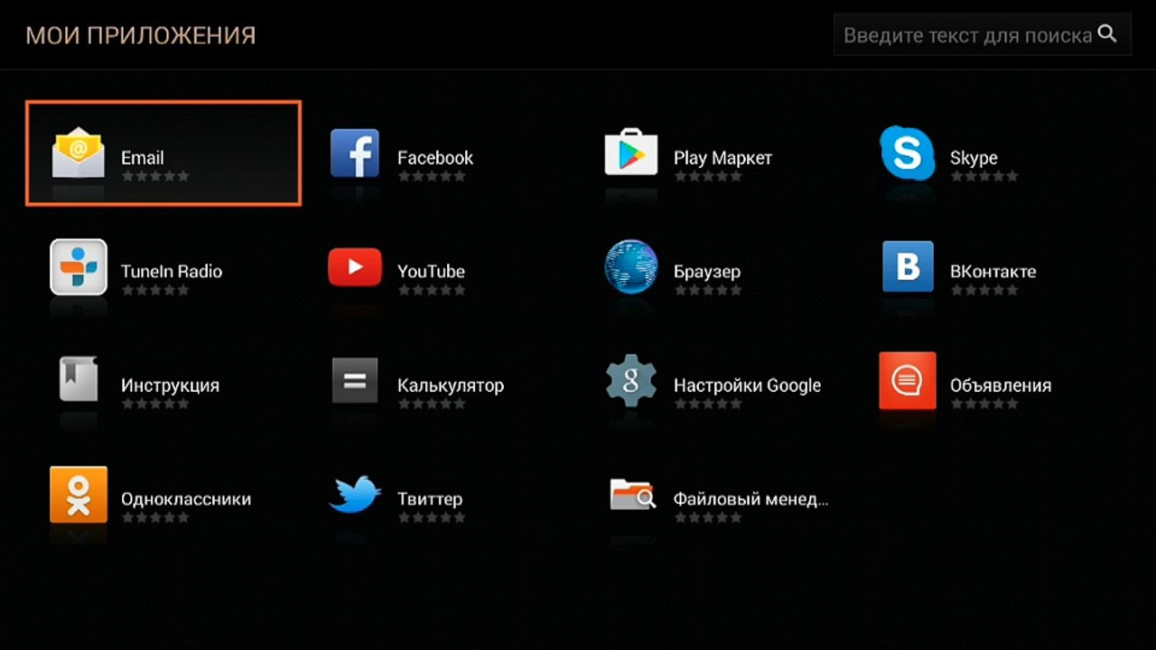Click the МОИ ПРИЛОЖЕНИЯ heading
The height and width of the screenshot is (650, 1156).
(x=141, y=35)
